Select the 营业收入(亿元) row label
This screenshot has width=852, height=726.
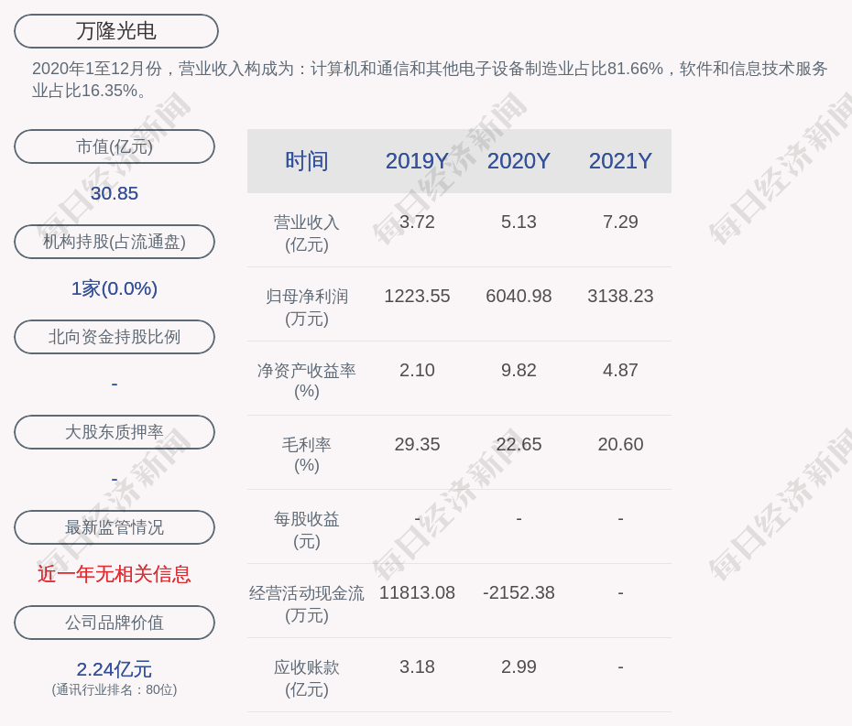307,233
